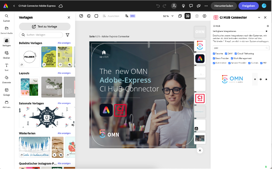Show all Beliebte Vorlagen
Image resolution: width=272 pixels, height=169 pixels.
click(x=64, y=43)
